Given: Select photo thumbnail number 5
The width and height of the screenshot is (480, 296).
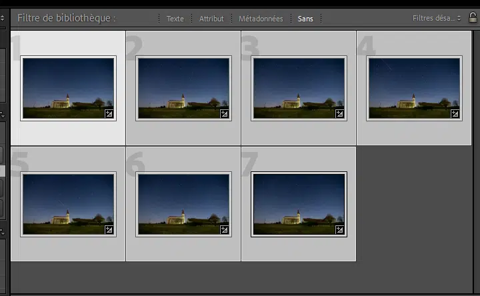Looking at the screenshot, I should tap(68, 204).
